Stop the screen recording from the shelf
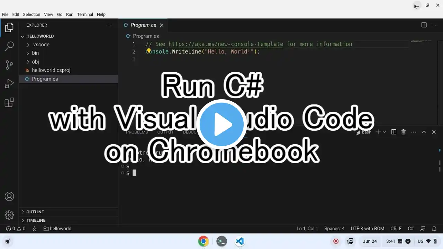Screen dimensions: 443x249 336,241
